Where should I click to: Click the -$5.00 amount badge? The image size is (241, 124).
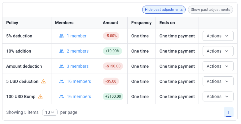[111, 81]
